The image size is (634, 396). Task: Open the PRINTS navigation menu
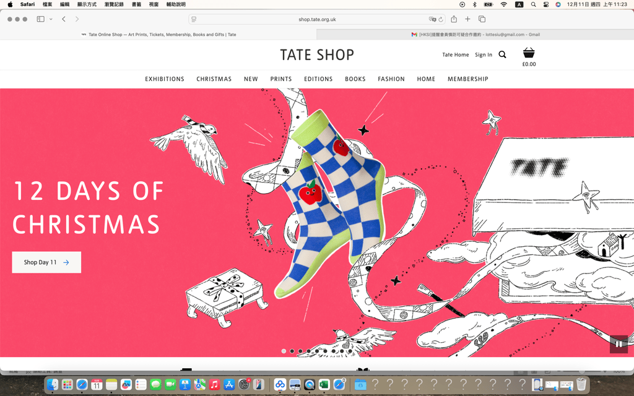click(x=281, y=79)
